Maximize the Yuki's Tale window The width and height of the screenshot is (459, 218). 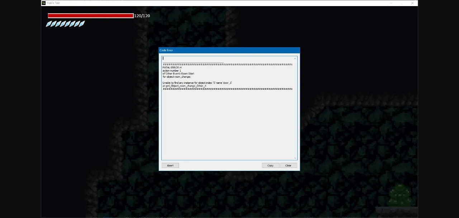(402, 3)
